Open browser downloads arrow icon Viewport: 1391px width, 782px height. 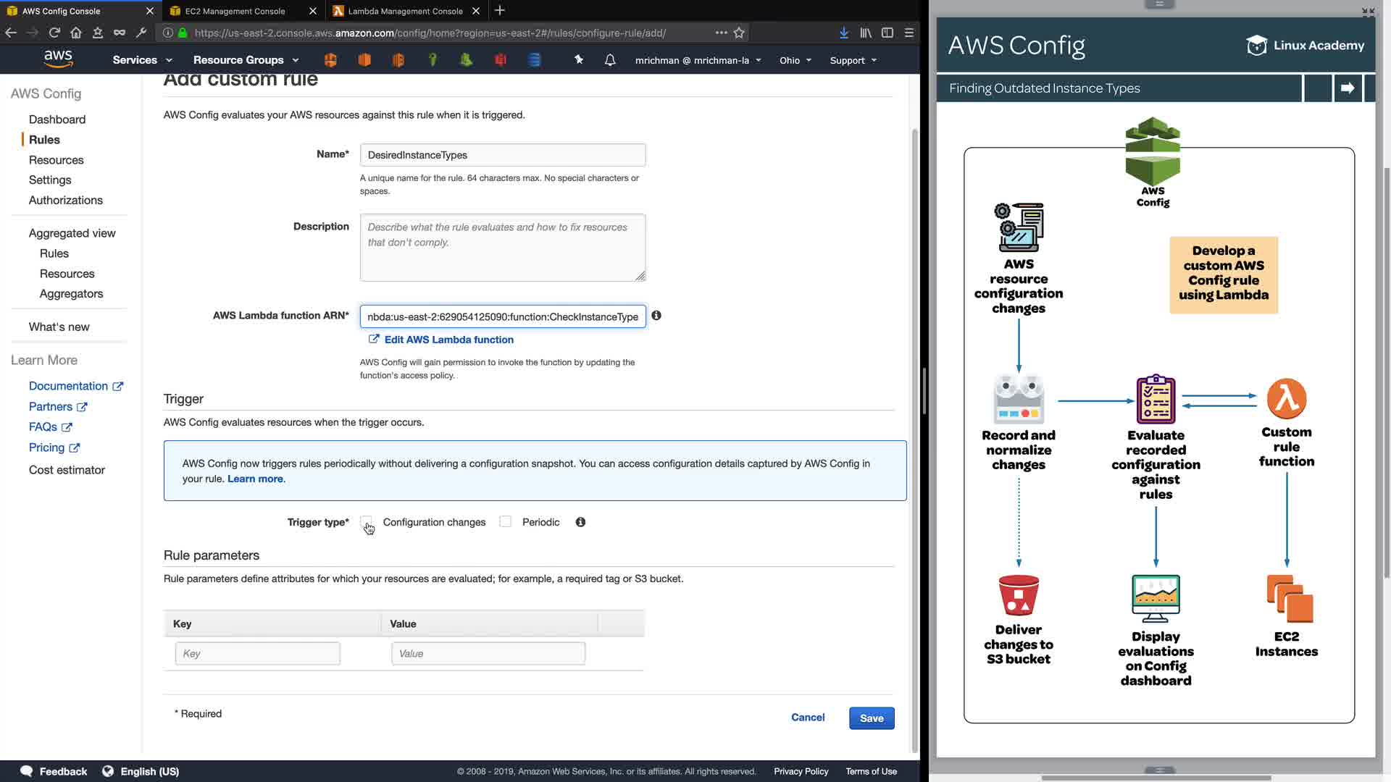(x=844, y=33)
